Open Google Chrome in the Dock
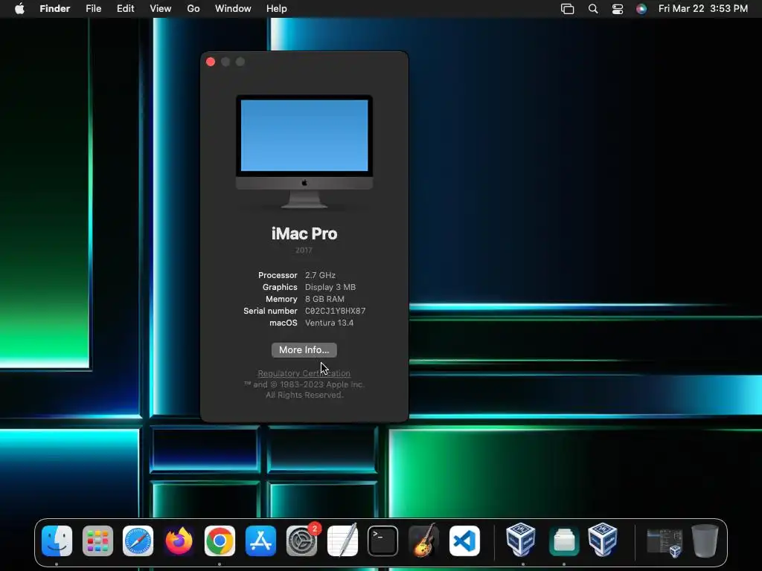 coord(220,541)
